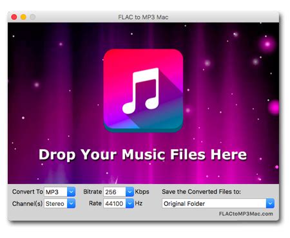Minimize the window with the yellow button

(23, 17)
